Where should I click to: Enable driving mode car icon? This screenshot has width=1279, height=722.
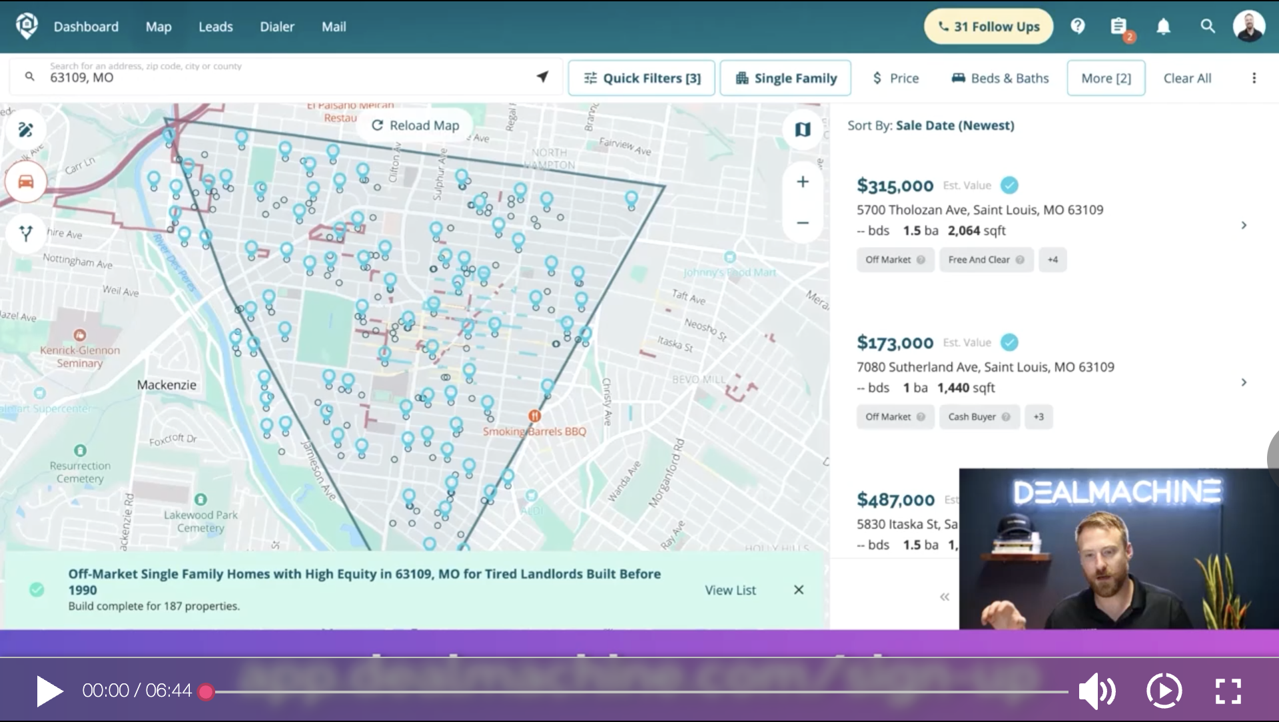coord(26,181)
